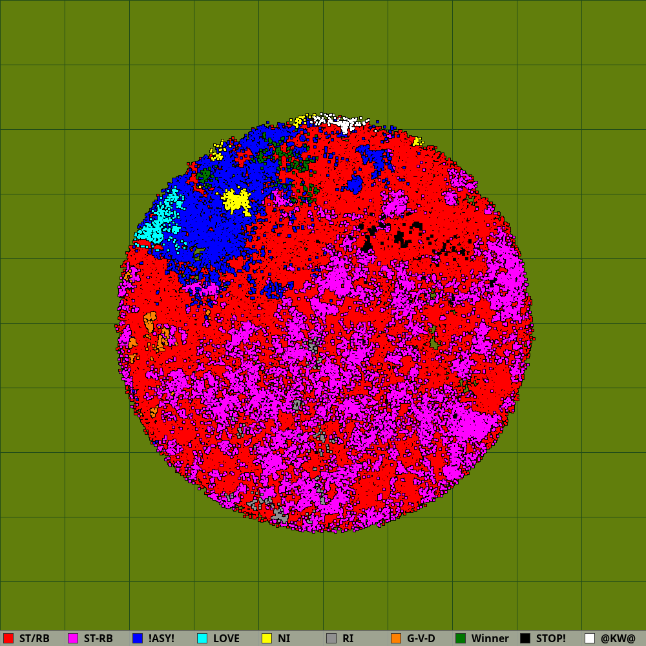Click the white @KW@ territory atop the circle
646x646 pixels.
coord(340,122)
